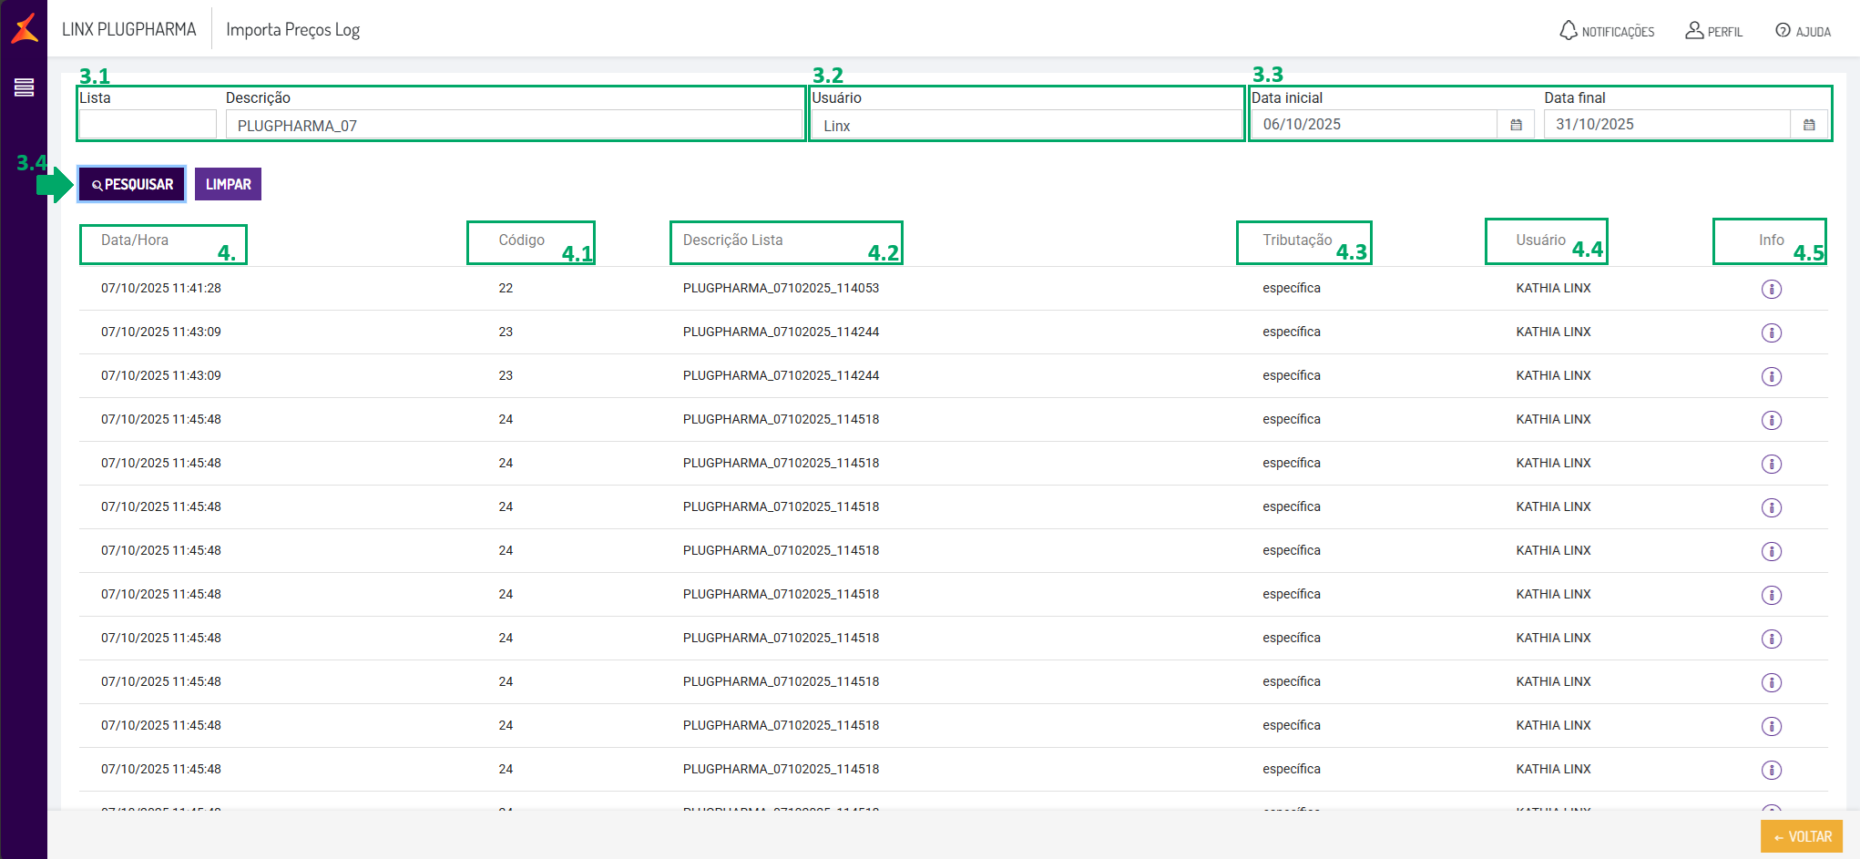Select the list PLUGPHARMA_07102025_114053

click(782, 288)
